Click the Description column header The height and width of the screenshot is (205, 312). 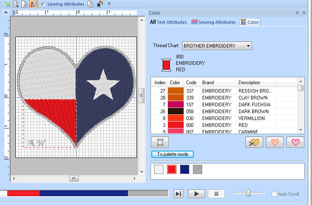coord(256,83)
